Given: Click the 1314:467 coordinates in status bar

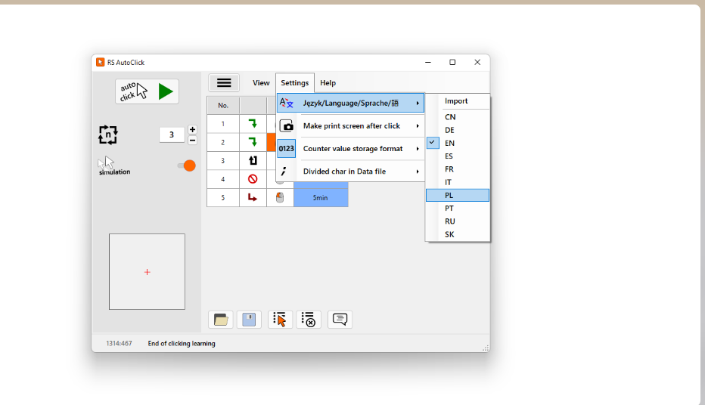Looking at the screenshot, I should coord(120,344).
